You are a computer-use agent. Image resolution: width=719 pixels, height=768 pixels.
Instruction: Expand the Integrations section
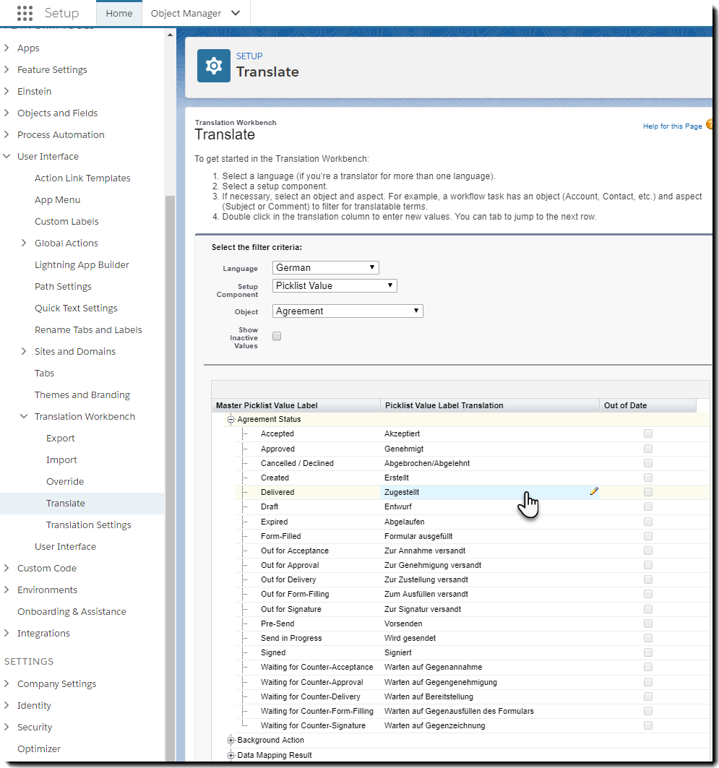7,633
